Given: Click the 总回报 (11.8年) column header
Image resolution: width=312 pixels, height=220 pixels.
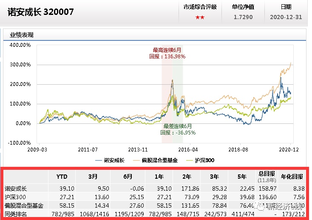Looking at the screenshot, I should click(x=267, y=177).
